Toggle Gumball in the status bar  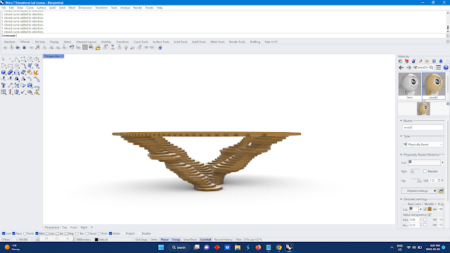click(205, 240)
